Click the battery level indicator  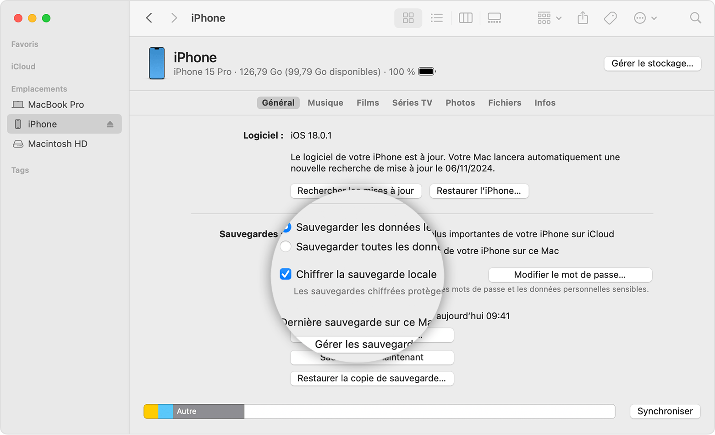coord(427,72)
